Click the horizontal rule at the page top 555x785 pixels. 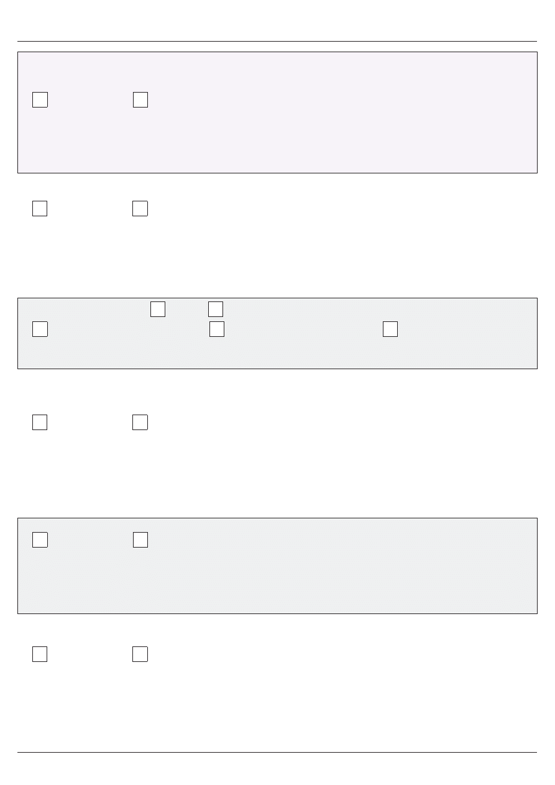pyautogui.click(x=277, y=42)
